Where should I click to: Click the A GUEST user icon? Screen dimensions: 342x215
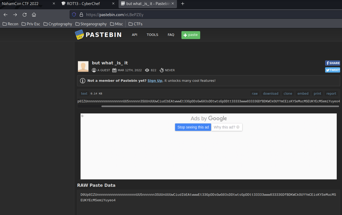[94, 70]
